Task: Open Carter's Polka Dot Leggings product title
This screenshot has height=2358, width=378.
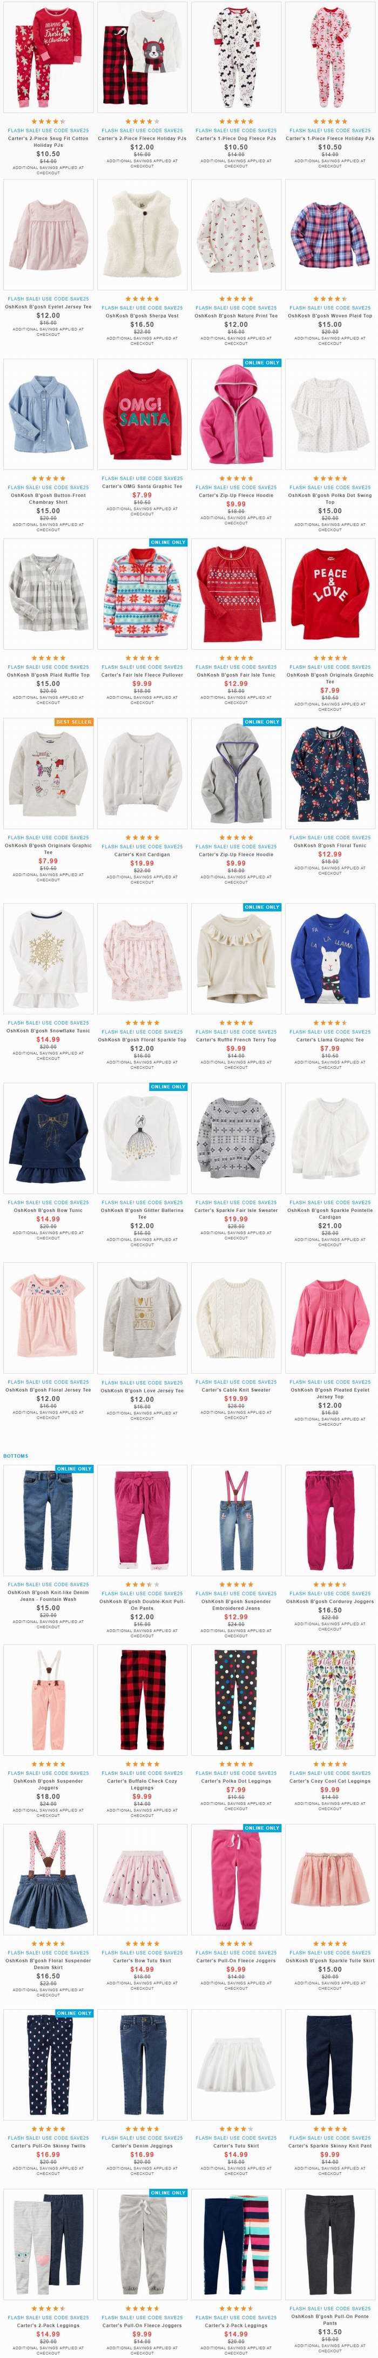Action: 236,1781
